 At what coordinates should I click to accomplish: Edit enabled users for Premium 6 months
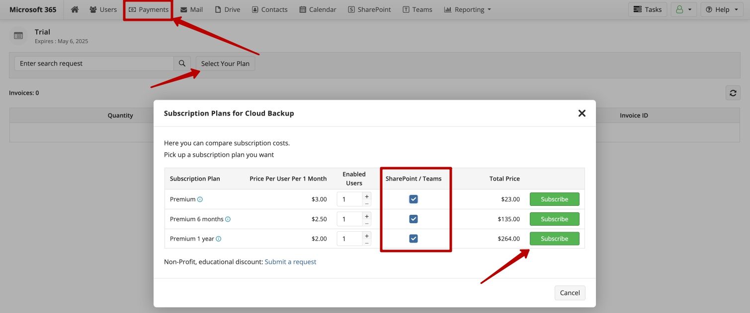pyautogui.click(x=349, y=219)
